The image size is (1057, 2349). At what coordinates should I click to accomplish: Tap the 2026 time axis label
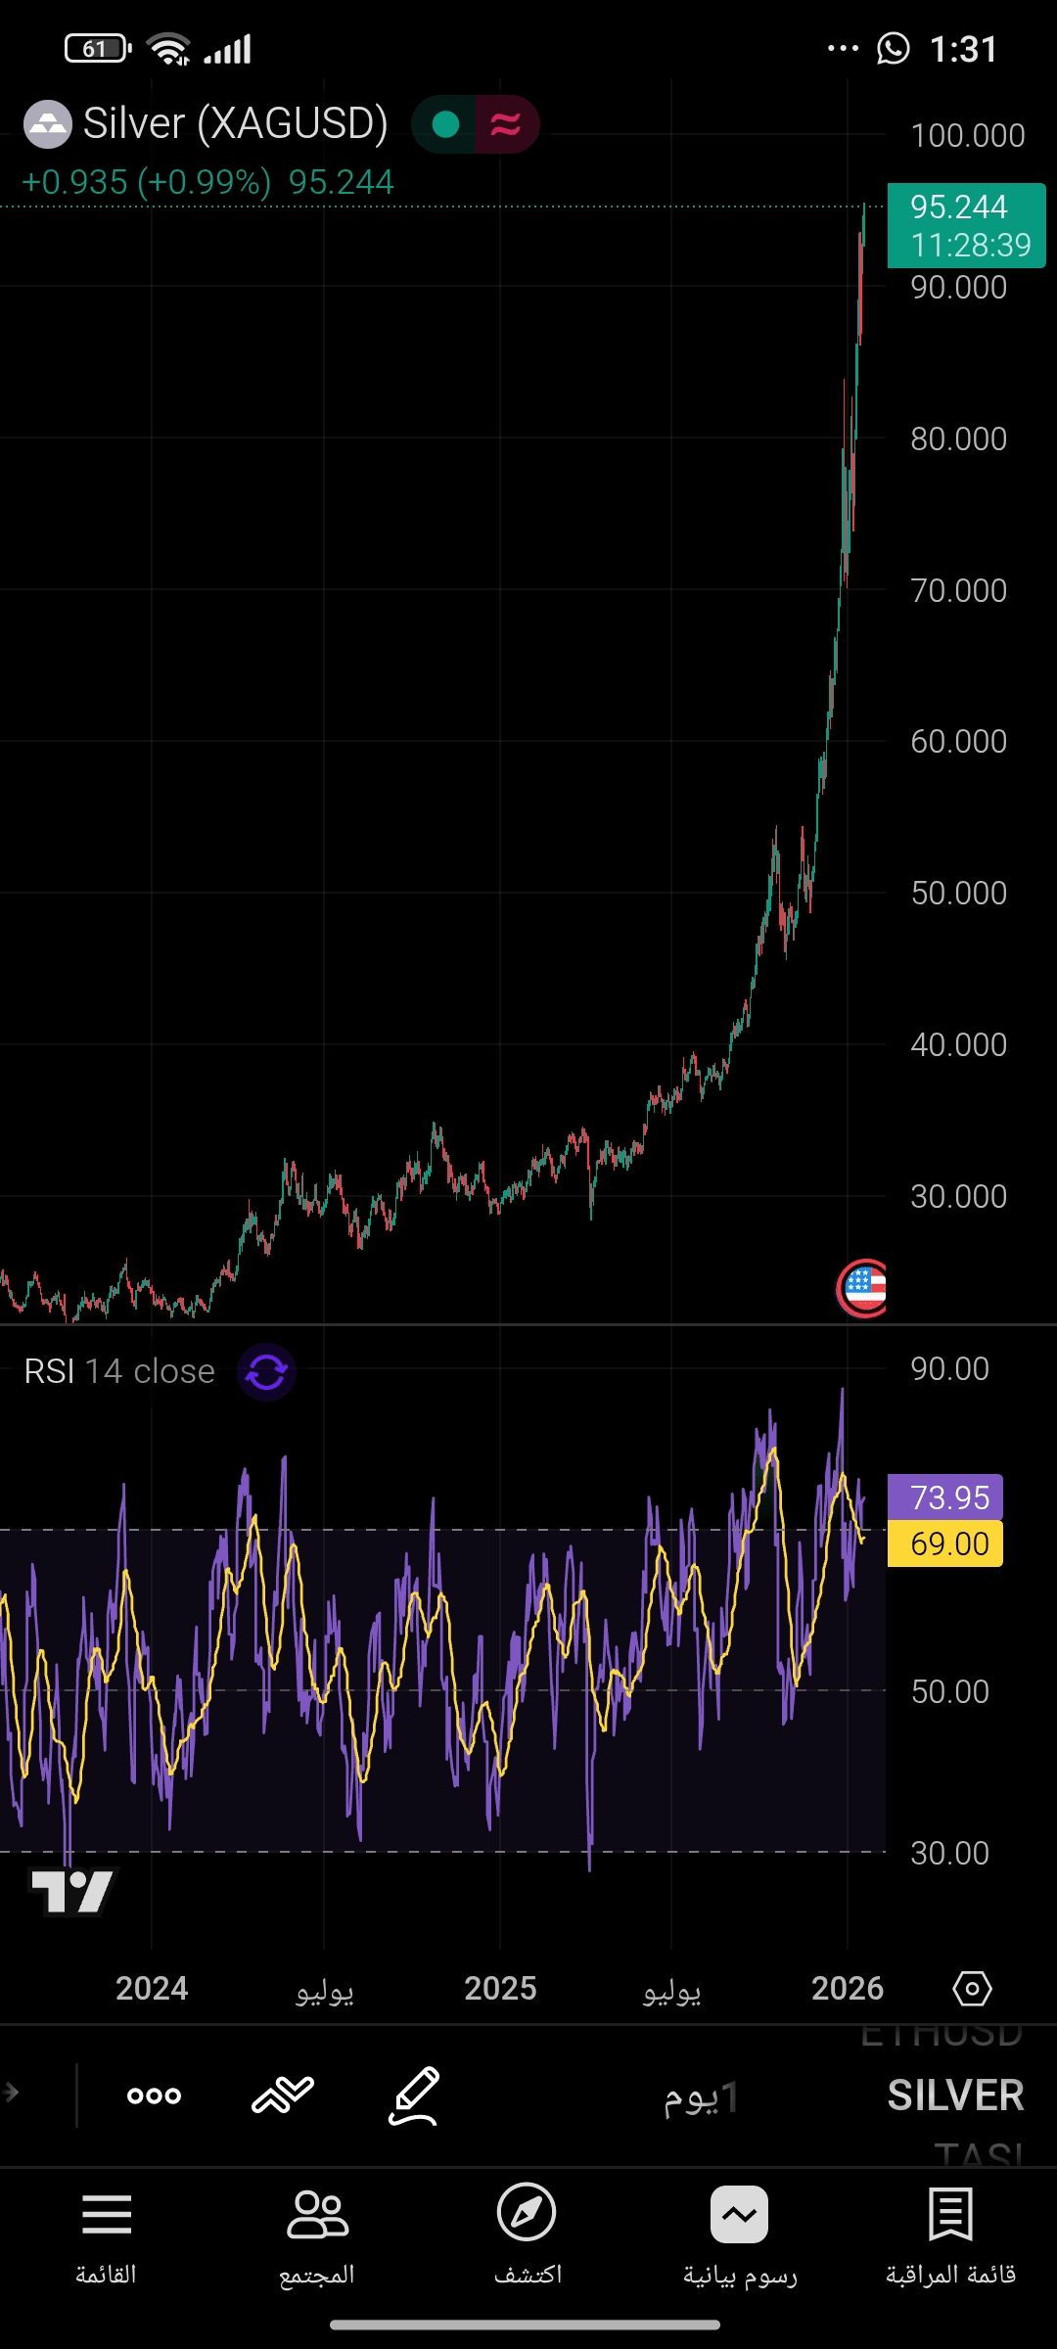848,1988
